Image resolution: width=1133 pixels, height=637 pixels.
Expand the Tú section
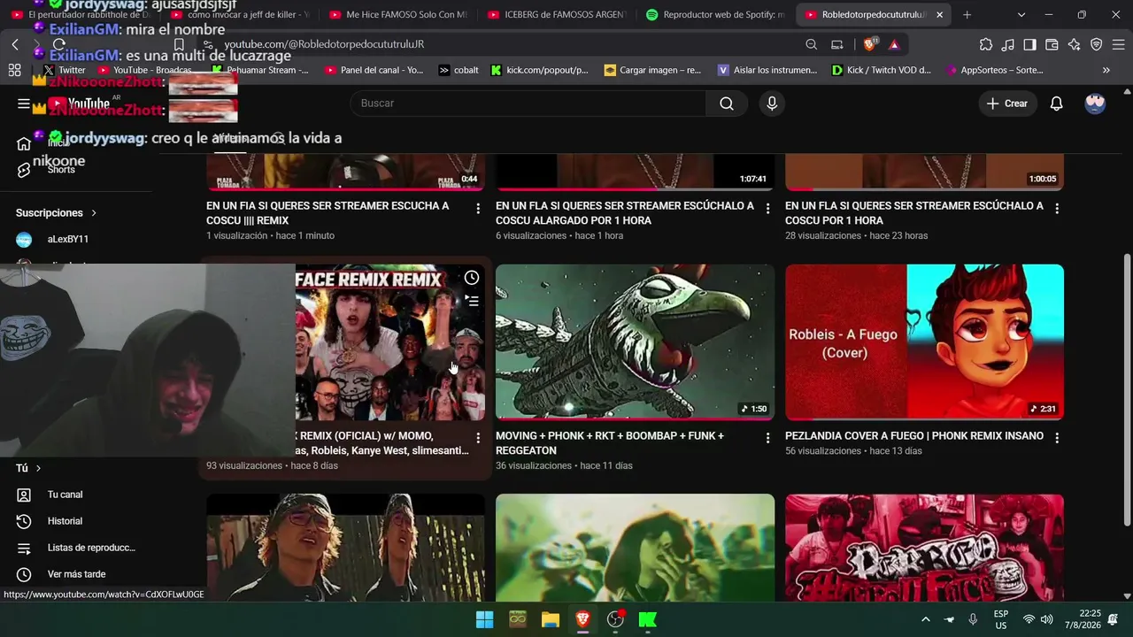[28, 468]
